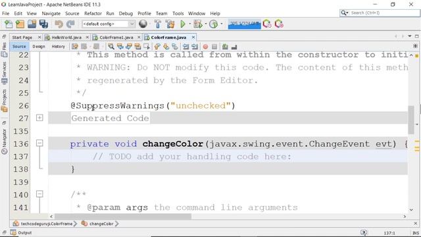Open the Projects side panel
The width and height of the screenshot is (421, 237).
pyautogui.click(x=5, y=101)
